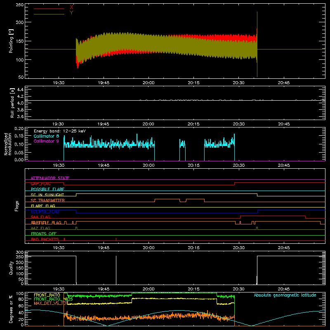Select the X legend label
Image resolution: width=330 pixels, height=330 pixels.
coord(71,7)
